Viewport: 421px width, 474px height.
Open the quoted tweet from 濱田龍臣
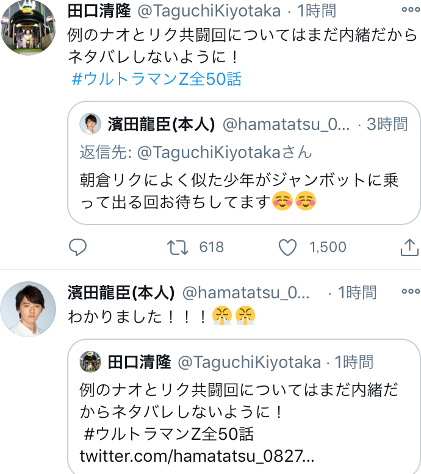[244, 183]
